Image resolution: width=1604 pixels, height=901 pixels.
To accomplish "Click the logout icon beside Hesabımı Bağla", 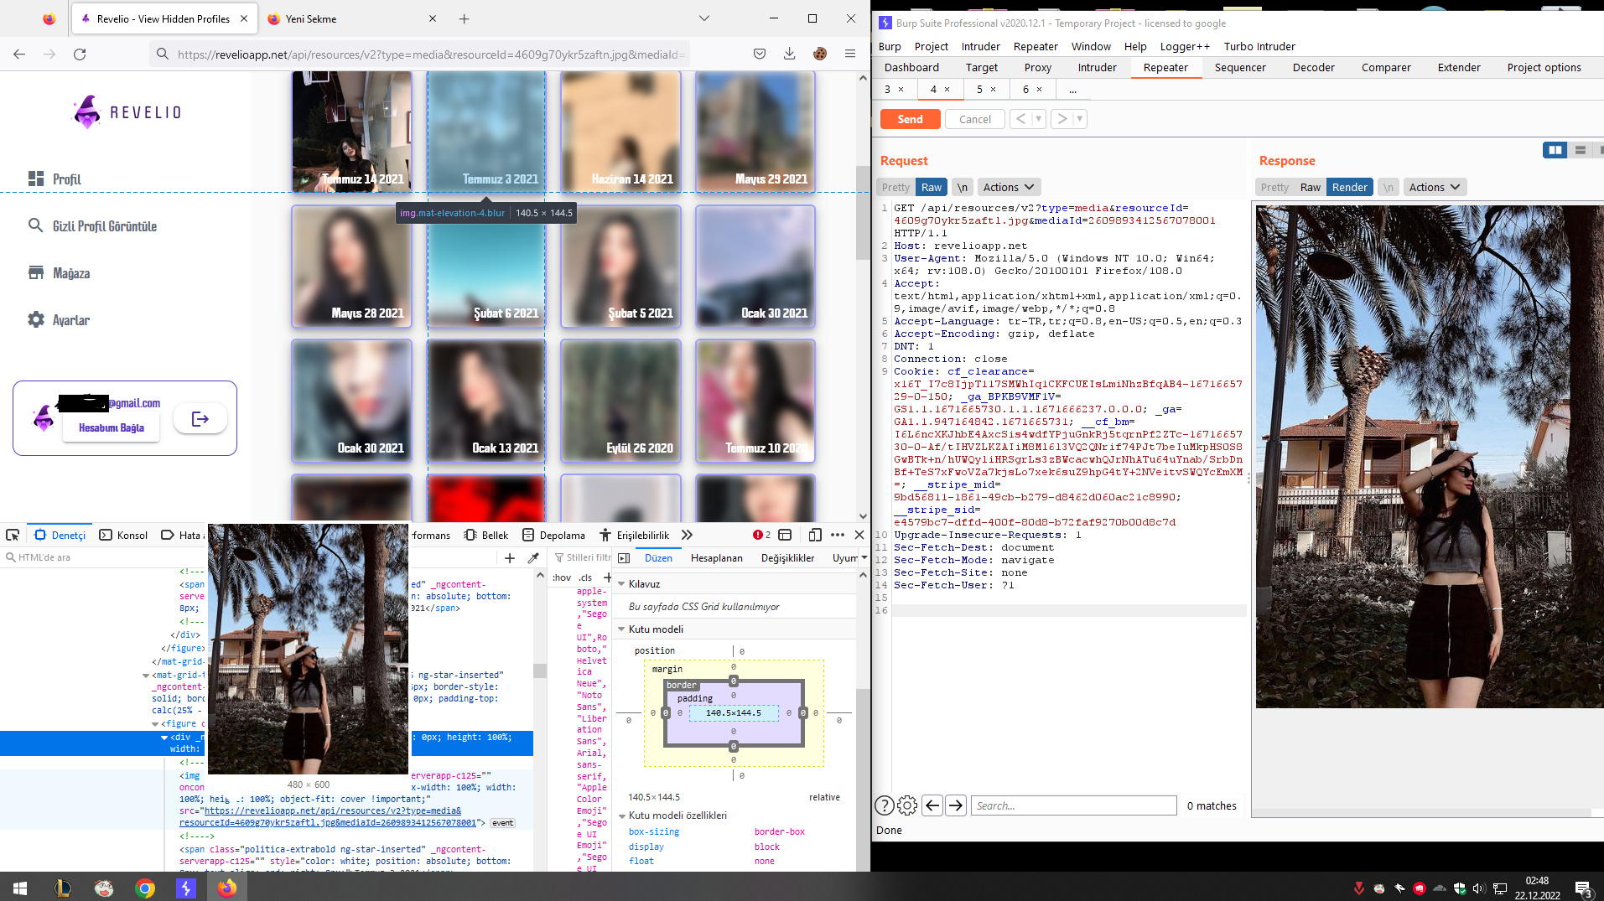I will pyautogui.click(x=200, y=419).
